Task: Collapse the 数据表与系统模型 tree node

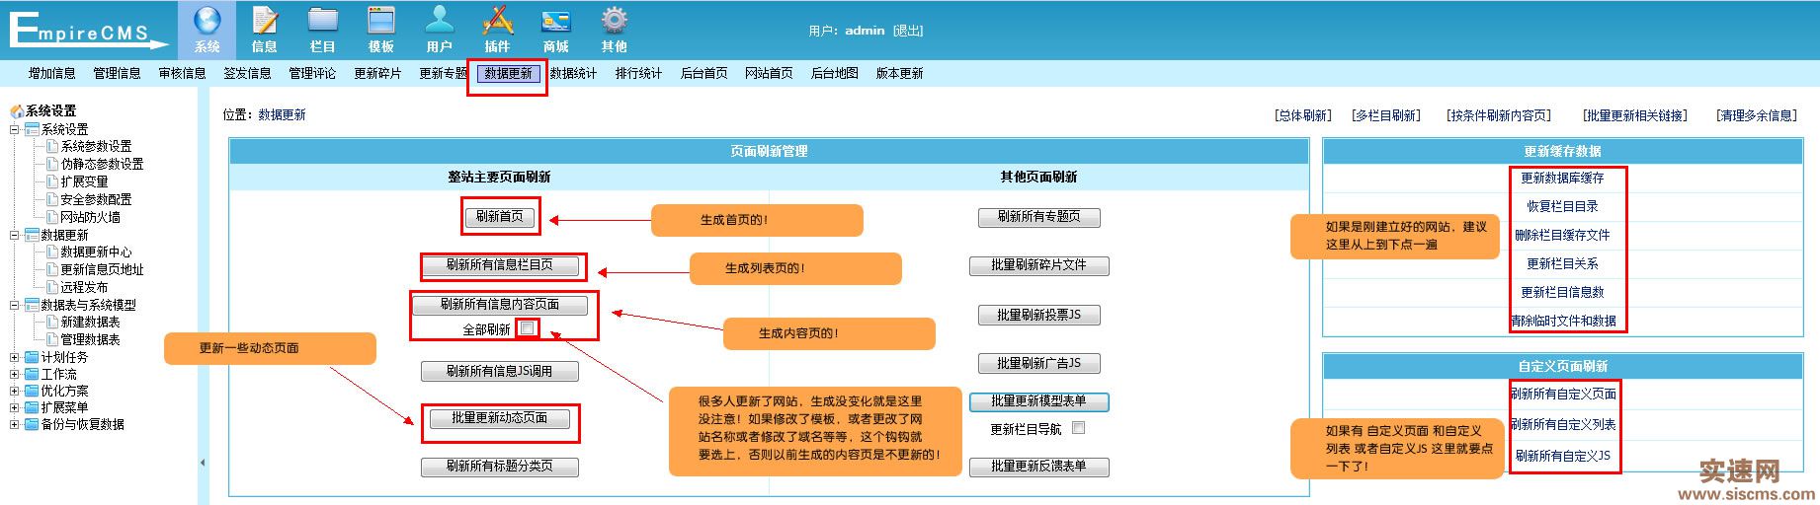Action: [14, 305]
